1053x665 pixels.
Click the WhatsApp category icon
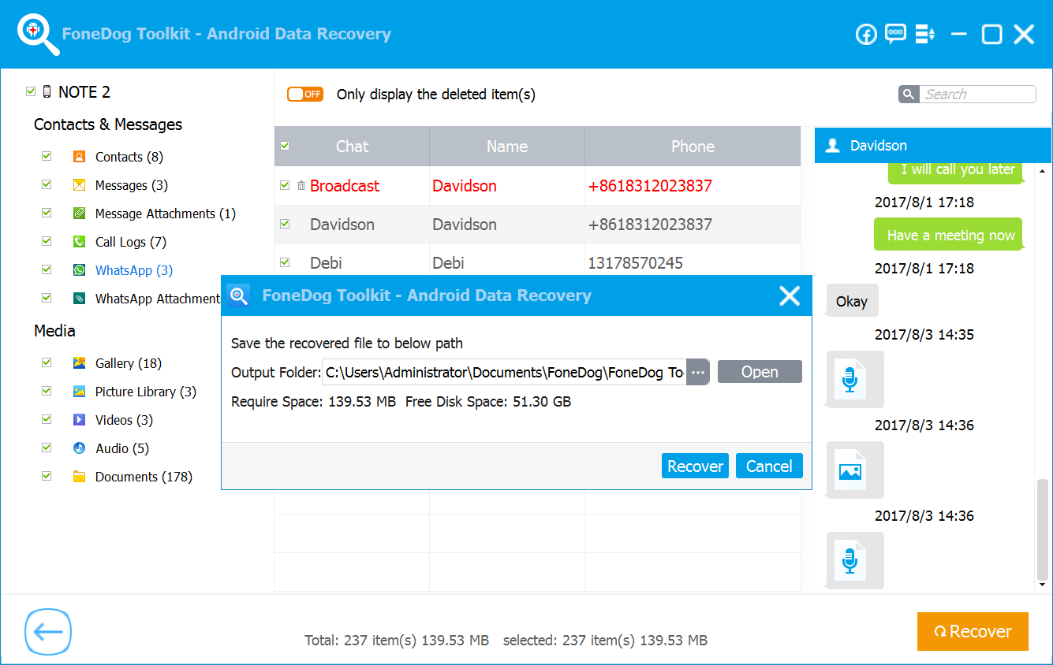79,270
